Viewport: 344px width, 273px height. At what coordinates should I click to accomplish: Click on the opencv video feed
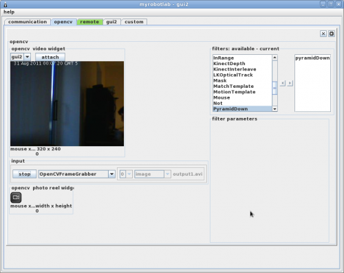67,104
